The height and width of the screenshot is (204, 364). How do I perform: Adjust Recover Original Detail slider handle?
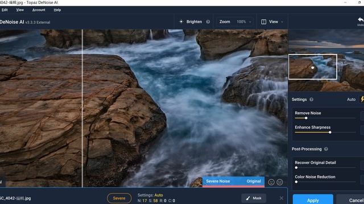pos(296,168)
